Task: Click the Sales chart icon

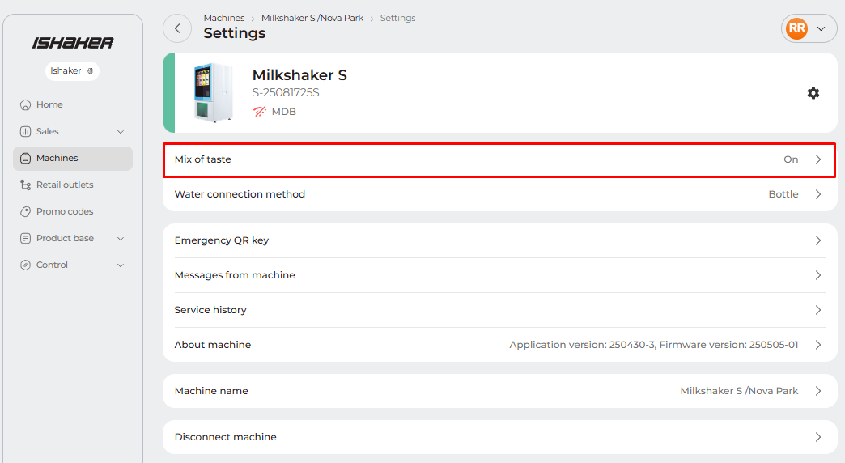Action: [x=26, y=132]
